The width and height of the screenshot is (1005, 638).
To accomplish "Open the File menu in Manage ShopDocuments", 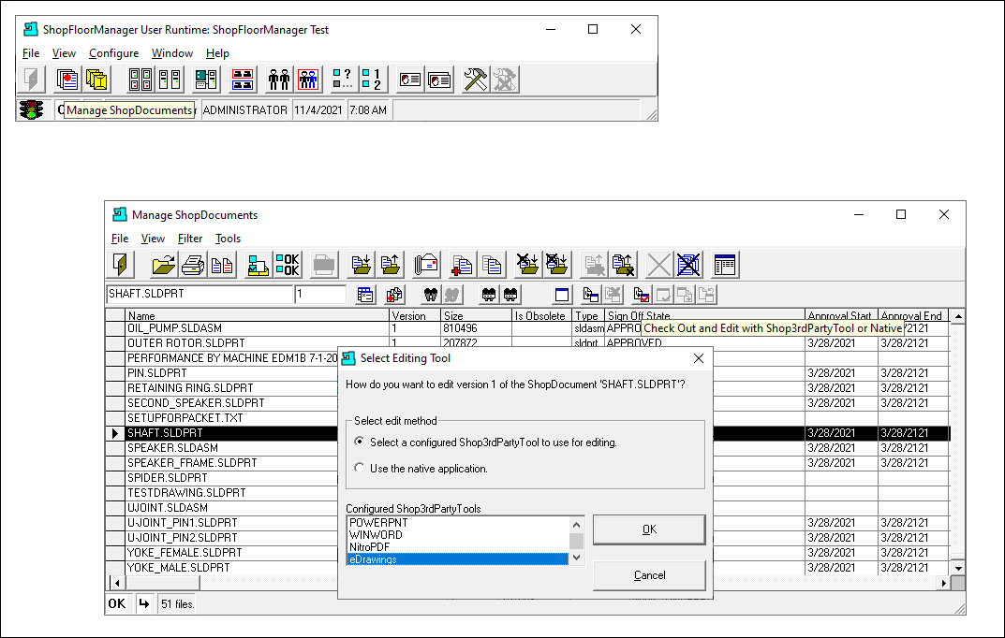I will pyautogui.click(x=120, y=238).
